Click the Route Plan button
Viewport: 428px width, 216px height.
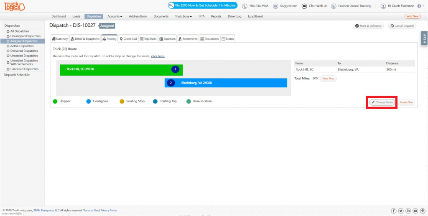click(x=406, y=102)
